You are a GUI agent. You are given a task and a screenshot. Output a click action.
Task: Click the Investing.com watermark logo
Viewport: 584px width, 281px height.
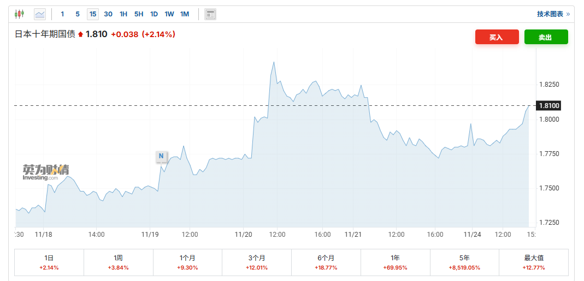45,172
